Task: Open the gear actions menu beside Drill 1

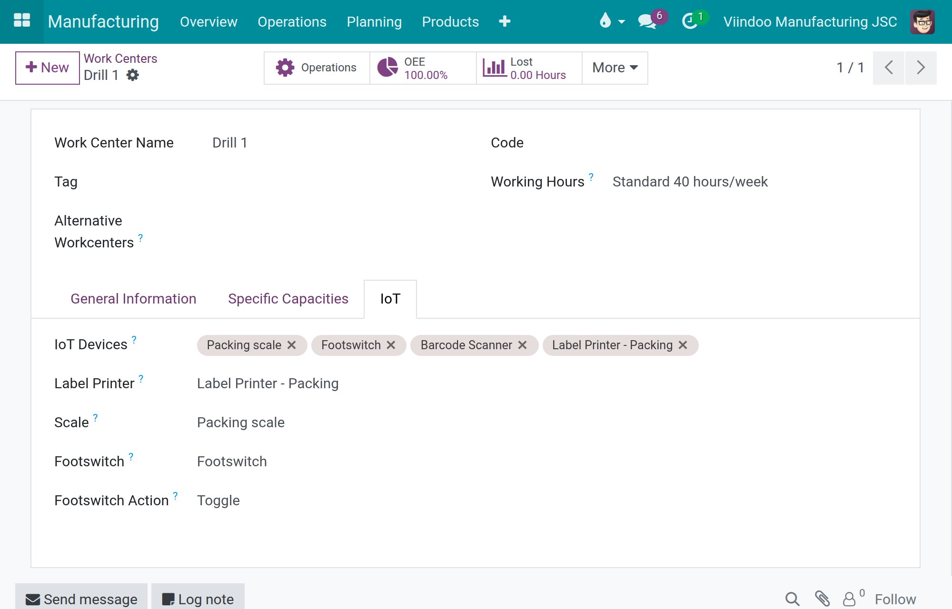Action: click(133, 75)
